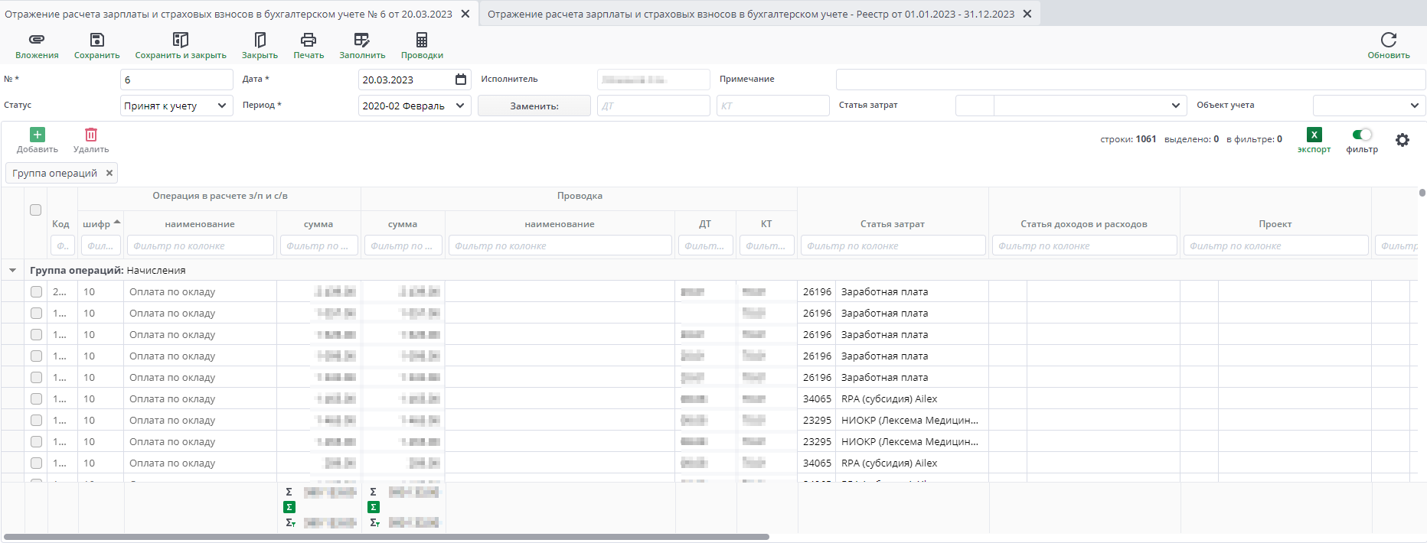Open table settings gear icon

point(1402,140)
